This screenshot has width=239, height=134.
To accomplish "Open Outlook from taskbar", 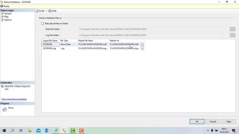I will point(47,131).
